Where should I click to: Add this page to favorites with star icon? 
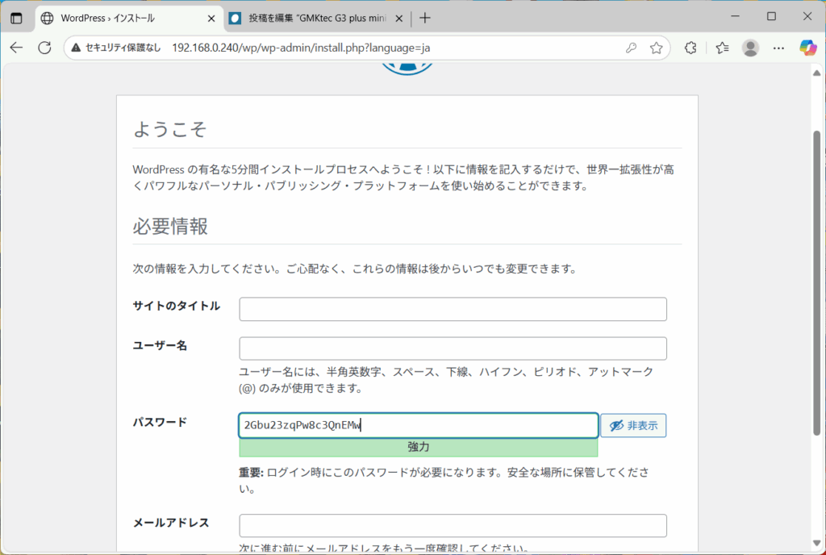656,48
